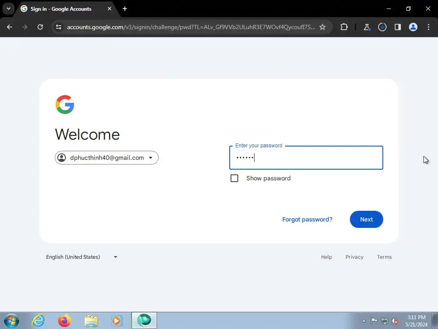Enable the Show password checkbox
The height and width of the screenshot is (329, 438).
click(x=234, y=178)
